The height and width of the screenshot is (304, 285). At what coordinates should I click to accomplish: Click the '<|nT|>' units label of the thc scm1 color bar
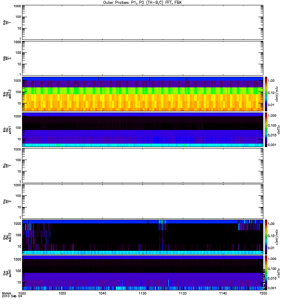click(x=279, y=273)
